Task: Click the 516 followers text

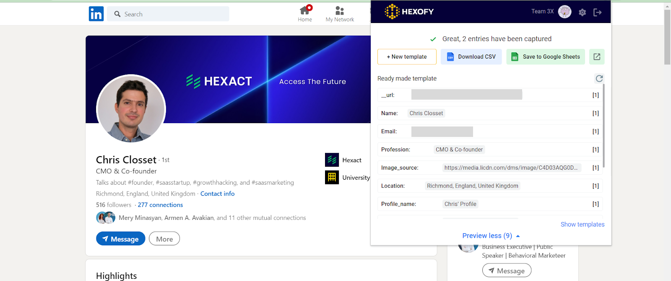Action: 114,205
